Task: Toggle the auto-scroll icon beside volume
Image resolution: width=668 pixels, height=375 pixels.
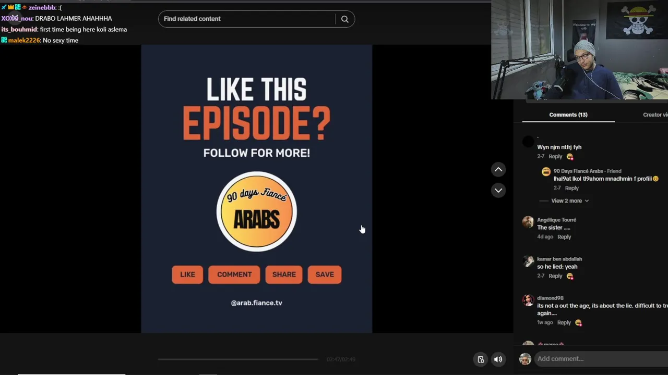Action: 481,359
